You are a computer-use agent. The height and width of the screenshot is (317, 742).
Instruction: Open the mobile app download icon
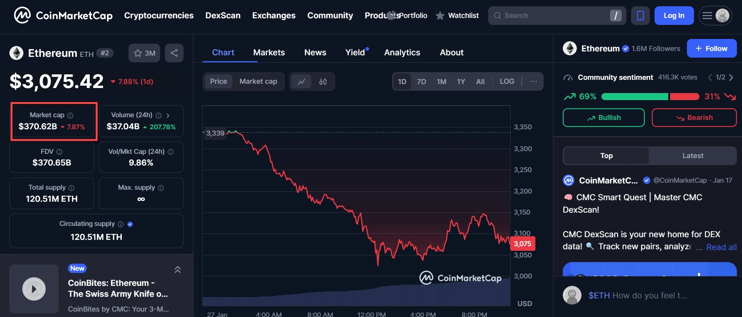640,16
